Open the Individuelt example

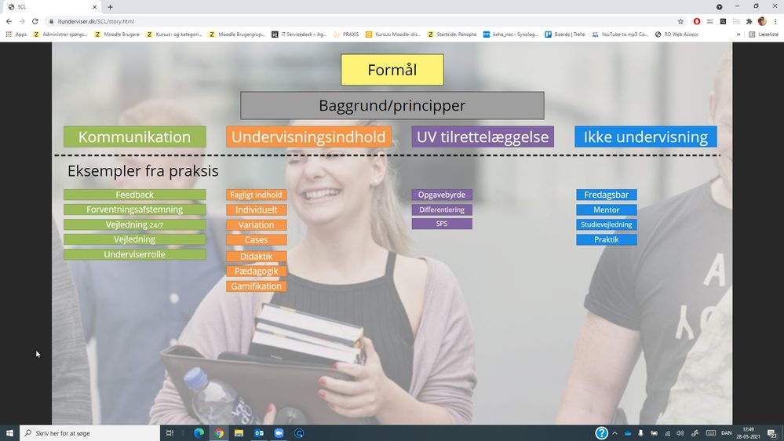256,210
